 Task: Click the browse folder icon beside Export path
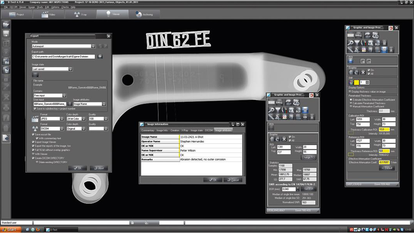coord(100,57)
